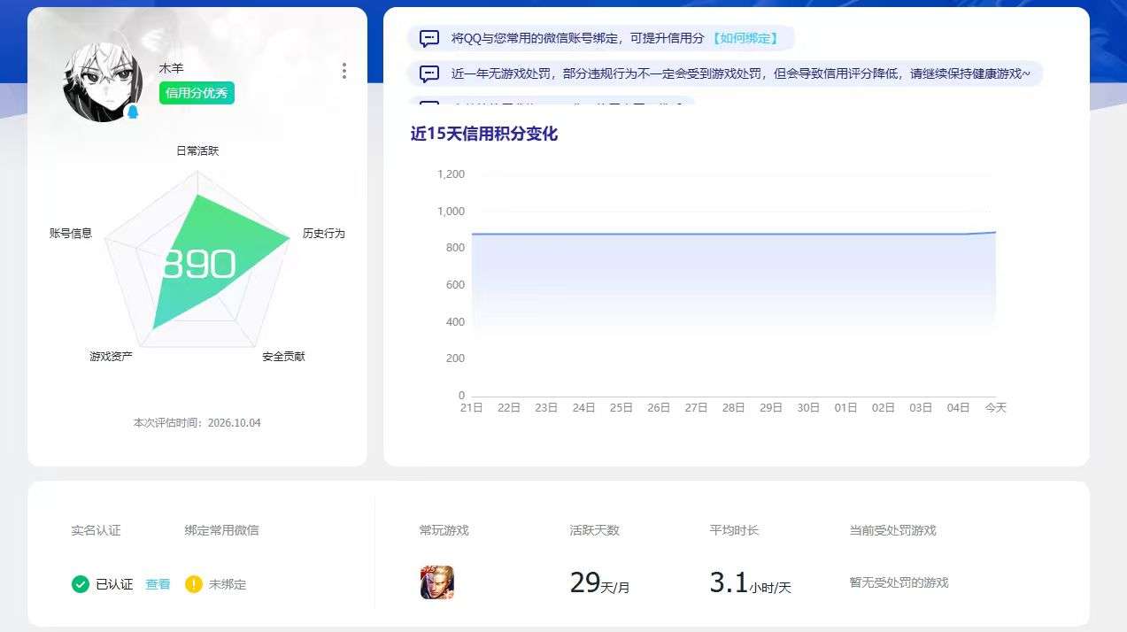
Task: Click 本次评估时间 date text
Action: point(197,423)
